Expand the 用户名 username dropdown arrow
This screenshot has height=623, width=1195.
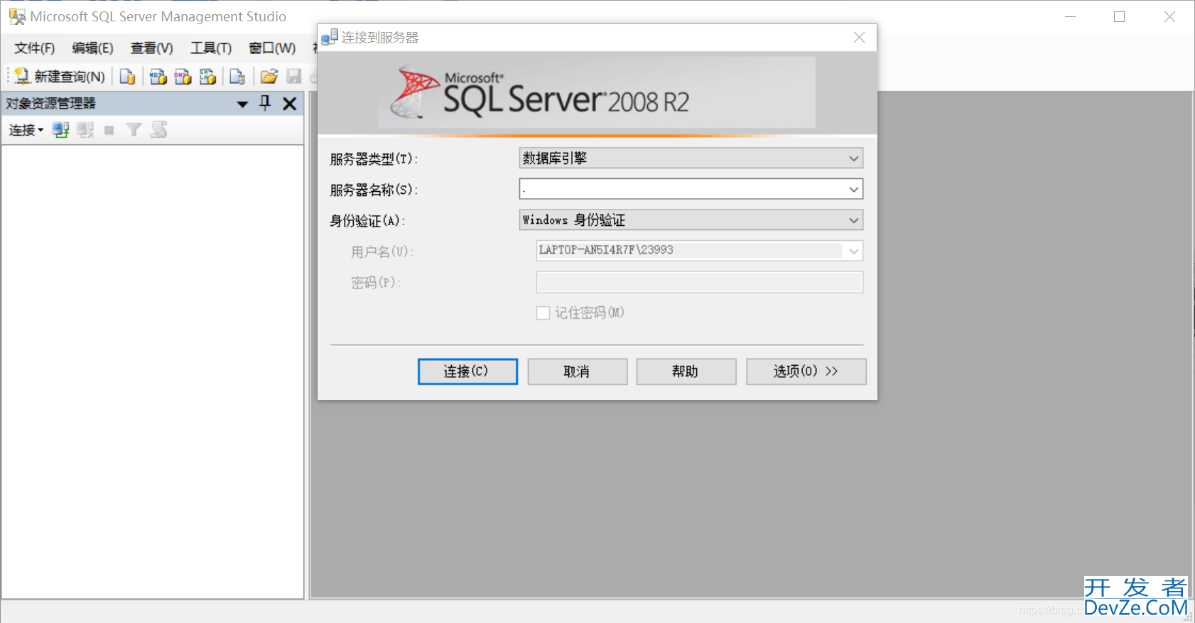pyautogui.click(x=853, y=251)
